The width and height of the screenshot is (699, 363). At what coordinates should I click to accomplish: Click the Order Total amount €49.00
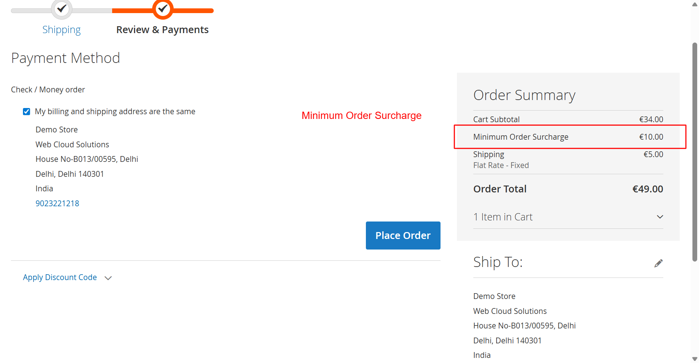pos(648,189)
